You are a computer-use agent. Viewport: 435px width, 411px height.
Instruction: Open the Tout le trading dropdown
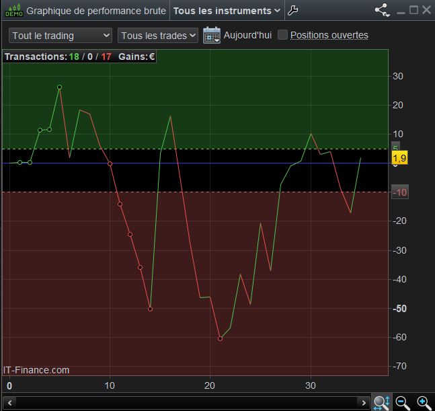tap(61, 36)
